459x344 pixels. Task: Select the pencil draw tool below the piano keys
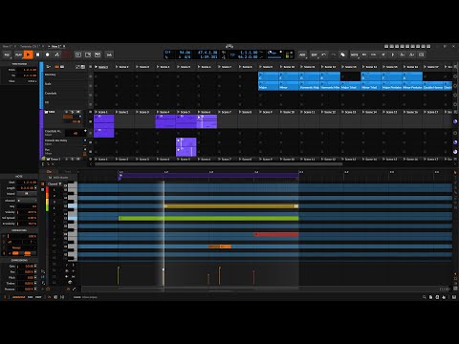click(74, 289)
